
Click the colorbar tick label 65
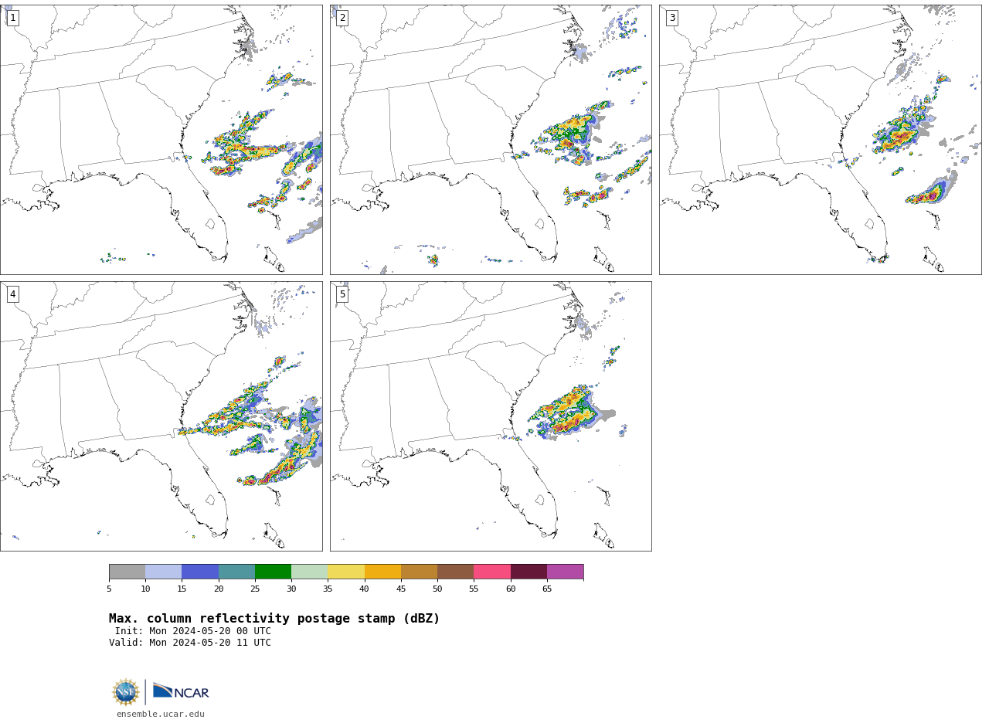547,589
